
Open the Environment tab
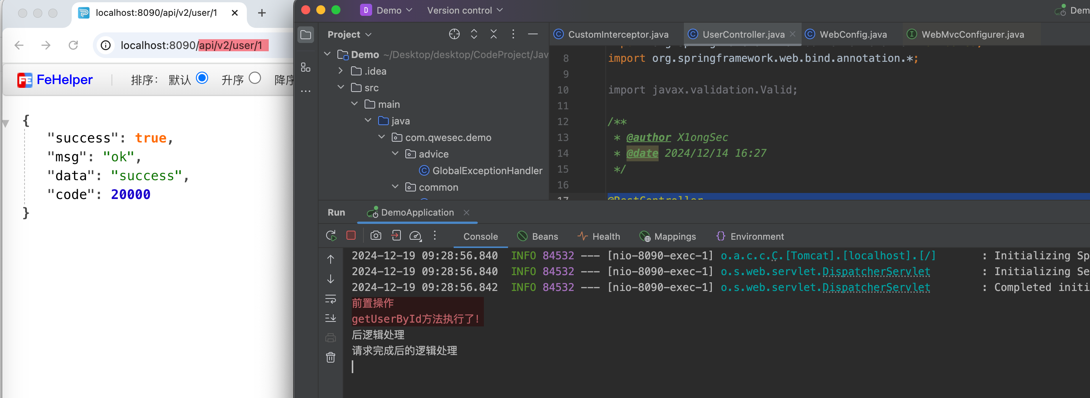750,237
